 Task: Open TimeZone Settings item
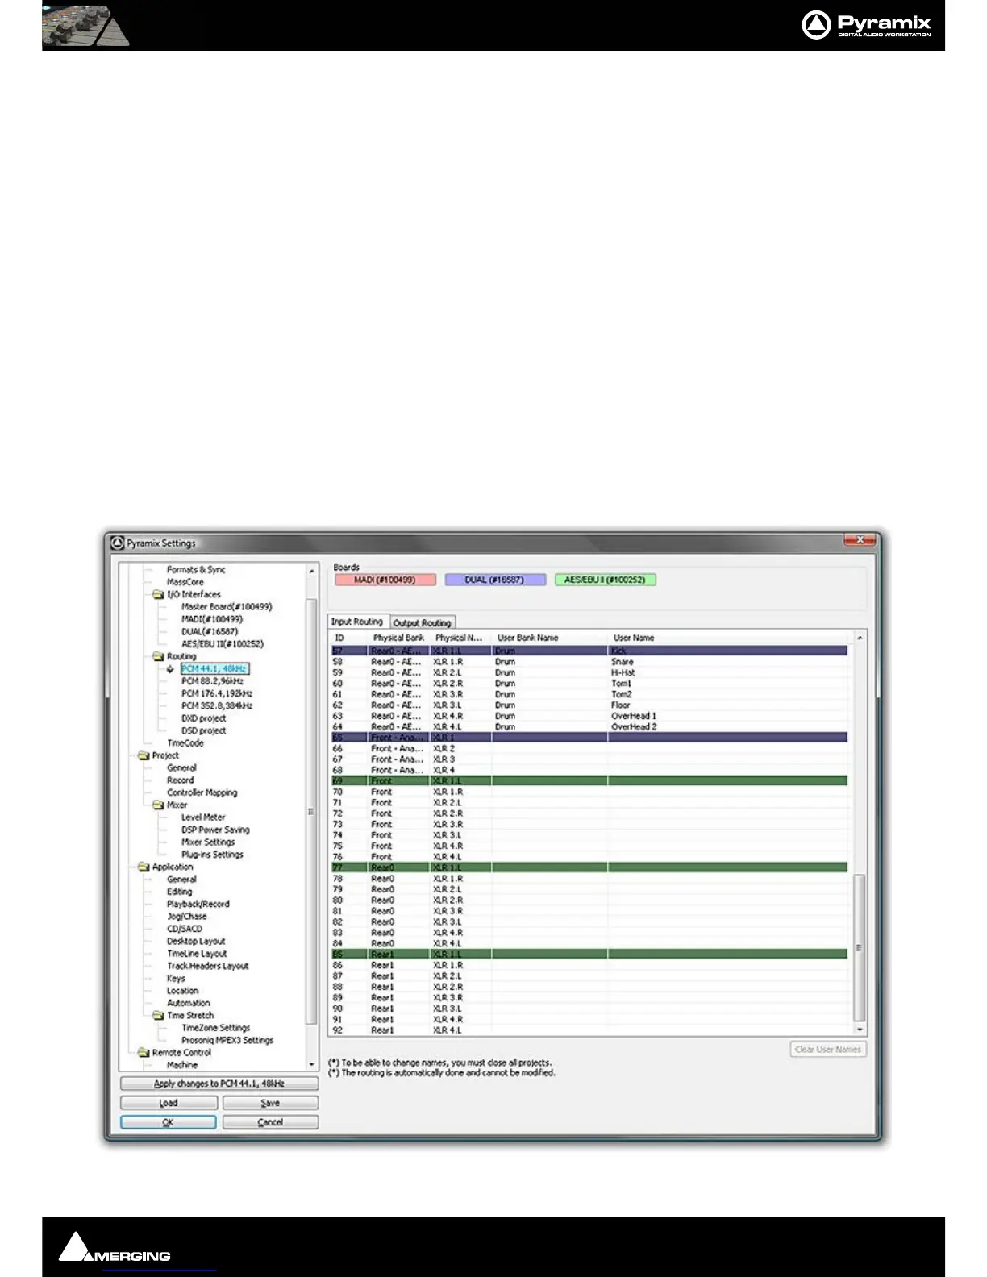[x=216, y=1028]
